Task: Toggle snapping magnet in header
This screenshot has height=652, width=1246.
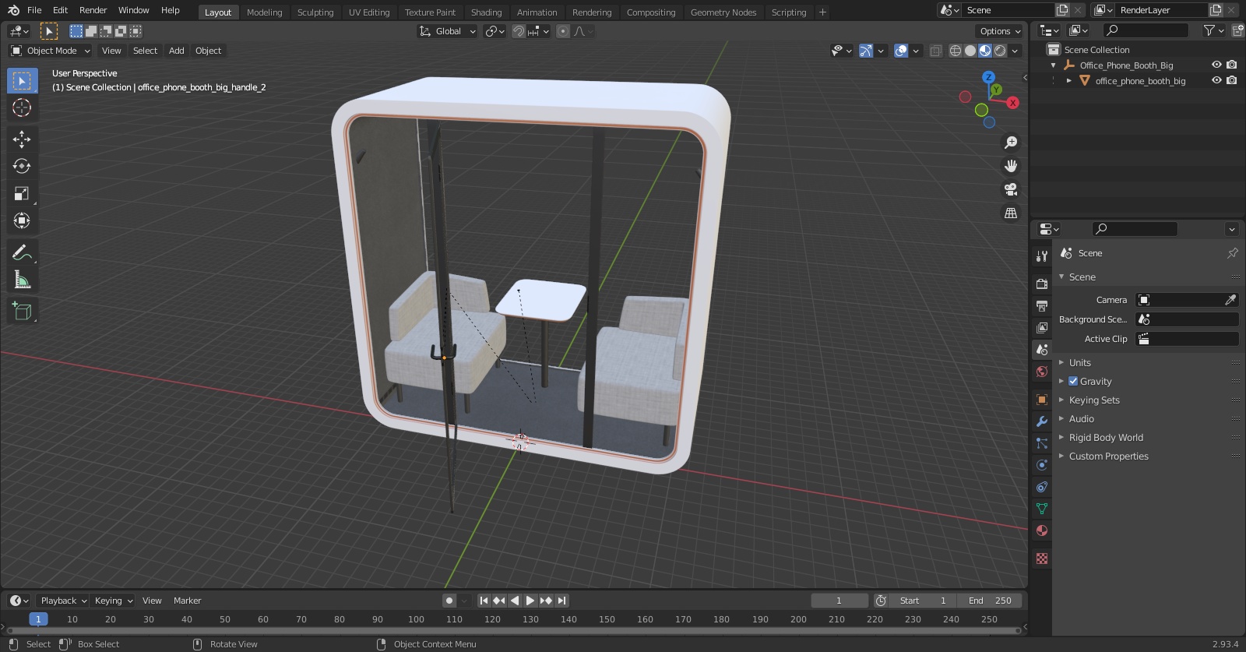Action: point(519,31)
